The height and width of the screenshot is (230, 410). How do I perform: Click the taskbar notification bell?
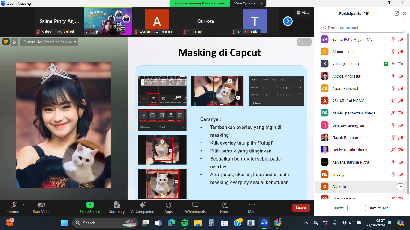390,223
